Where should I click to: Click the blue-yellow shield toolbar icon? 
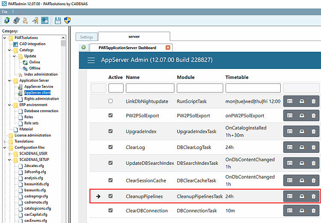click(x=67, y=20)
